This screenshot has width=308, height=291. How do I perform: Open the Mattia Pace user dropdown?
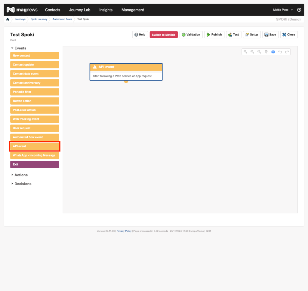[x=283, y=10]
